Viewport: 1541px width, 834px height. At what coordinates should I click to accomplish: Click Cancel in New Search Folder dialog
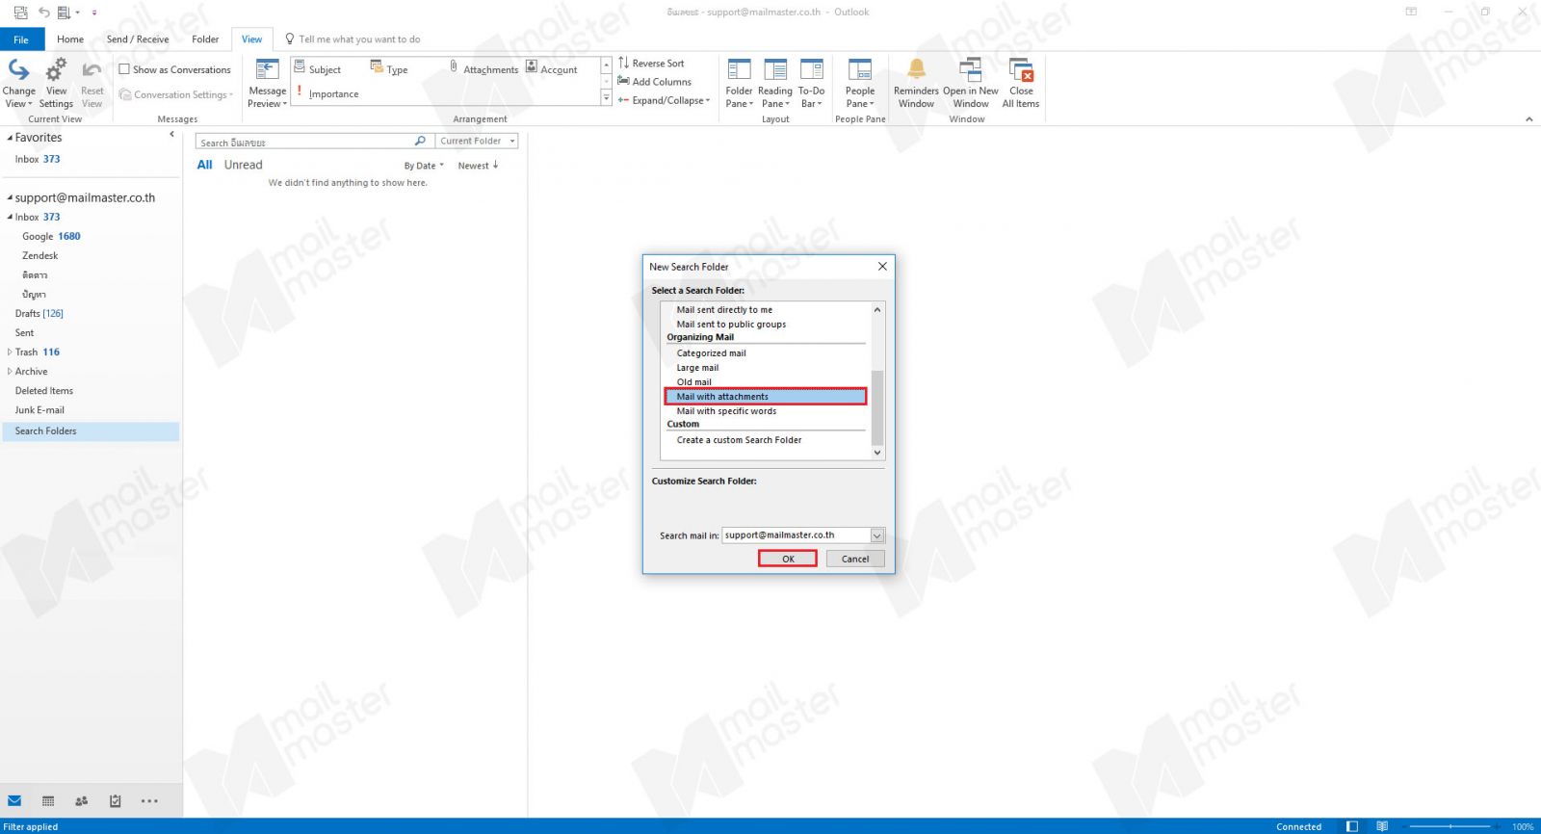(855, 559)
